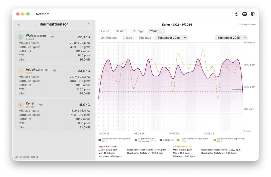Click the Arbeitszimmer air quality icon
The width and height of the screenshot is (271, 177).
pos(20,71)
